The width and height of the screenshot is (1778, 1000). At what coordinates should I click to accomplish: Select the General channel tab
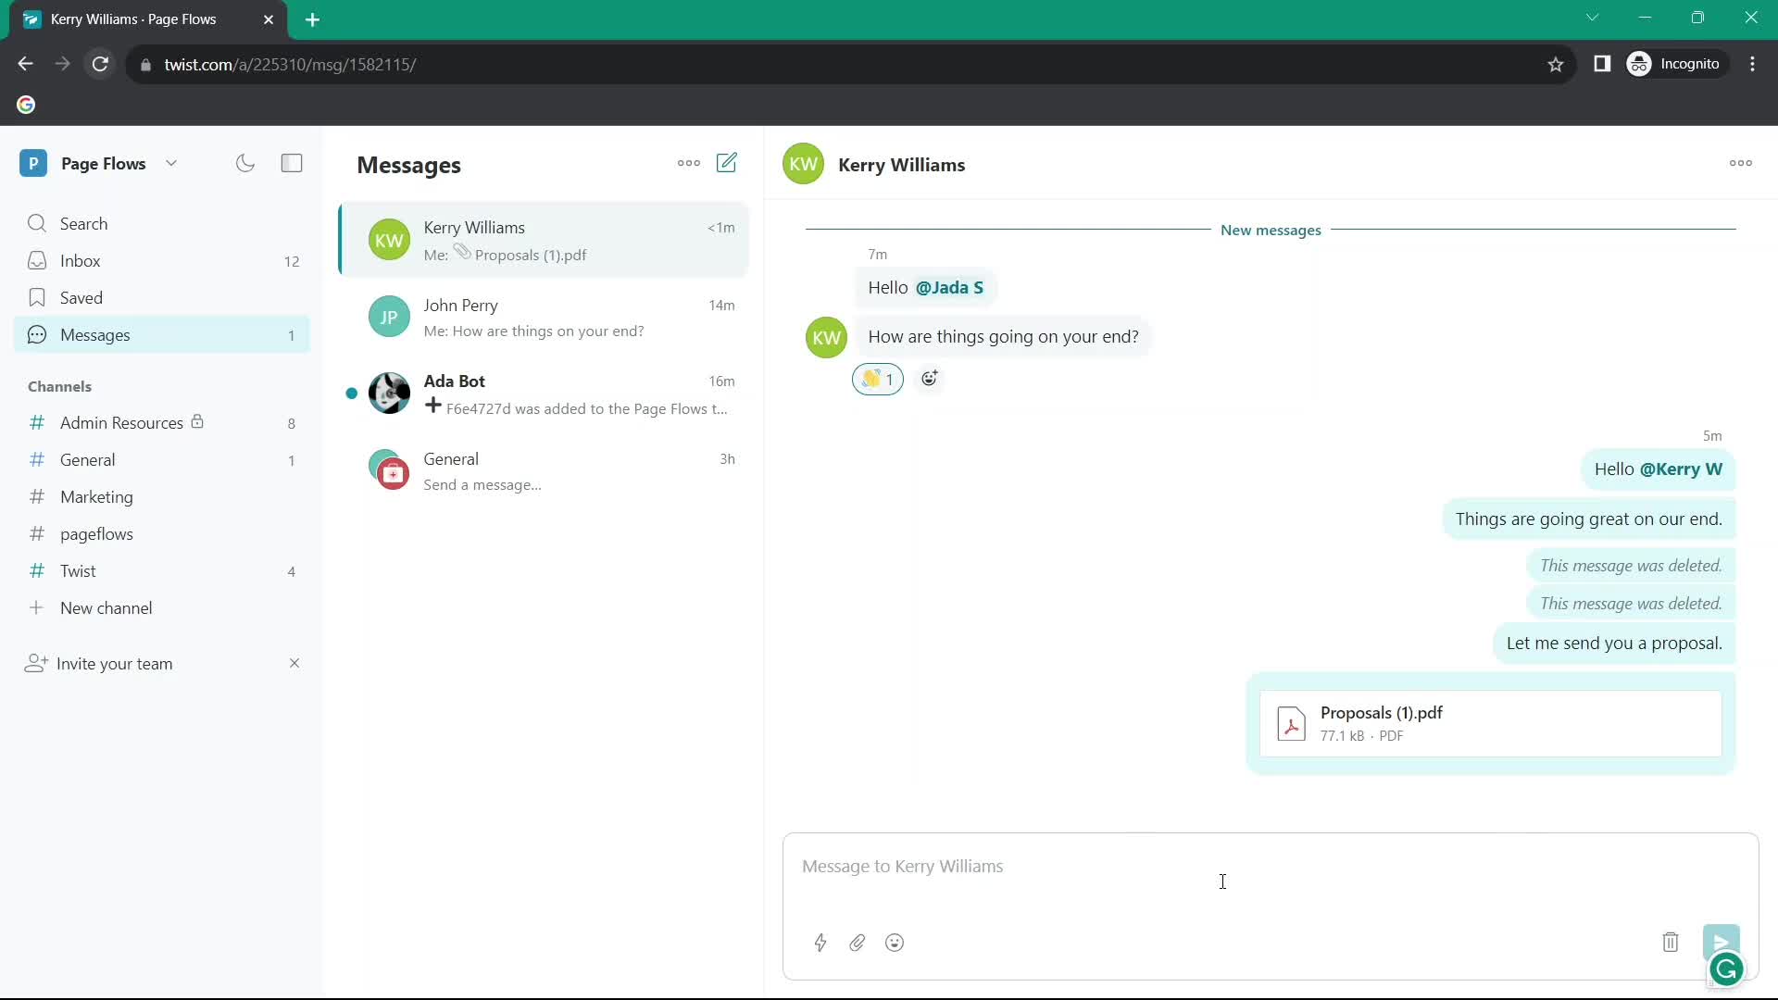[x=87, y=459]
